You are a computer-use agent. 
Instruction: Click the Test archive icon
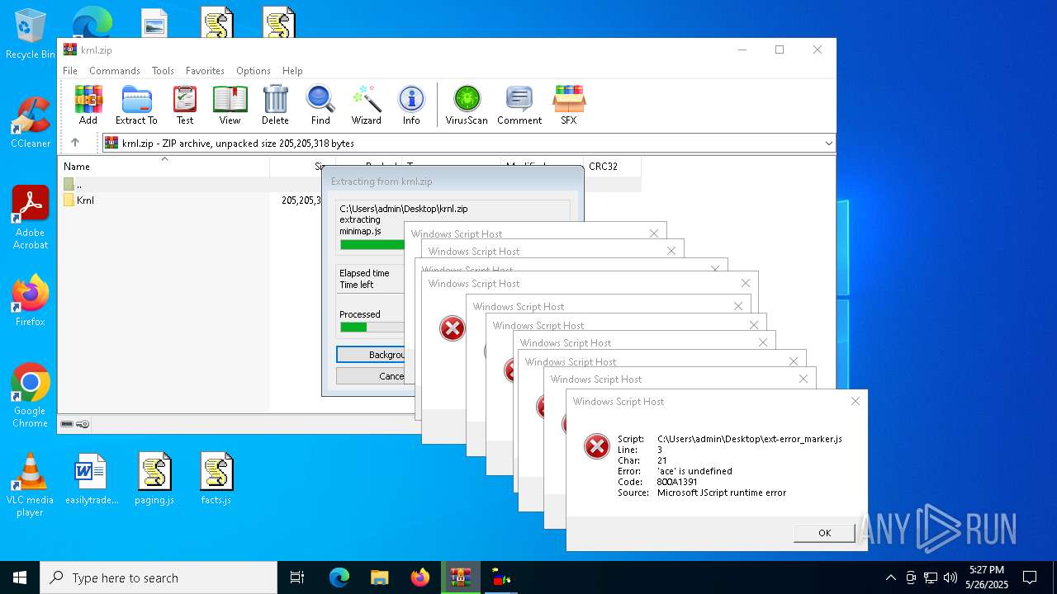(185, 105)
